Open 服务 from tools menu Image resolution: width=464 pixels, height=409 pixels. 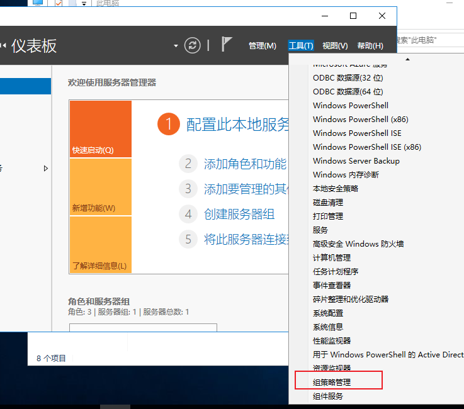tap(320, 230)
